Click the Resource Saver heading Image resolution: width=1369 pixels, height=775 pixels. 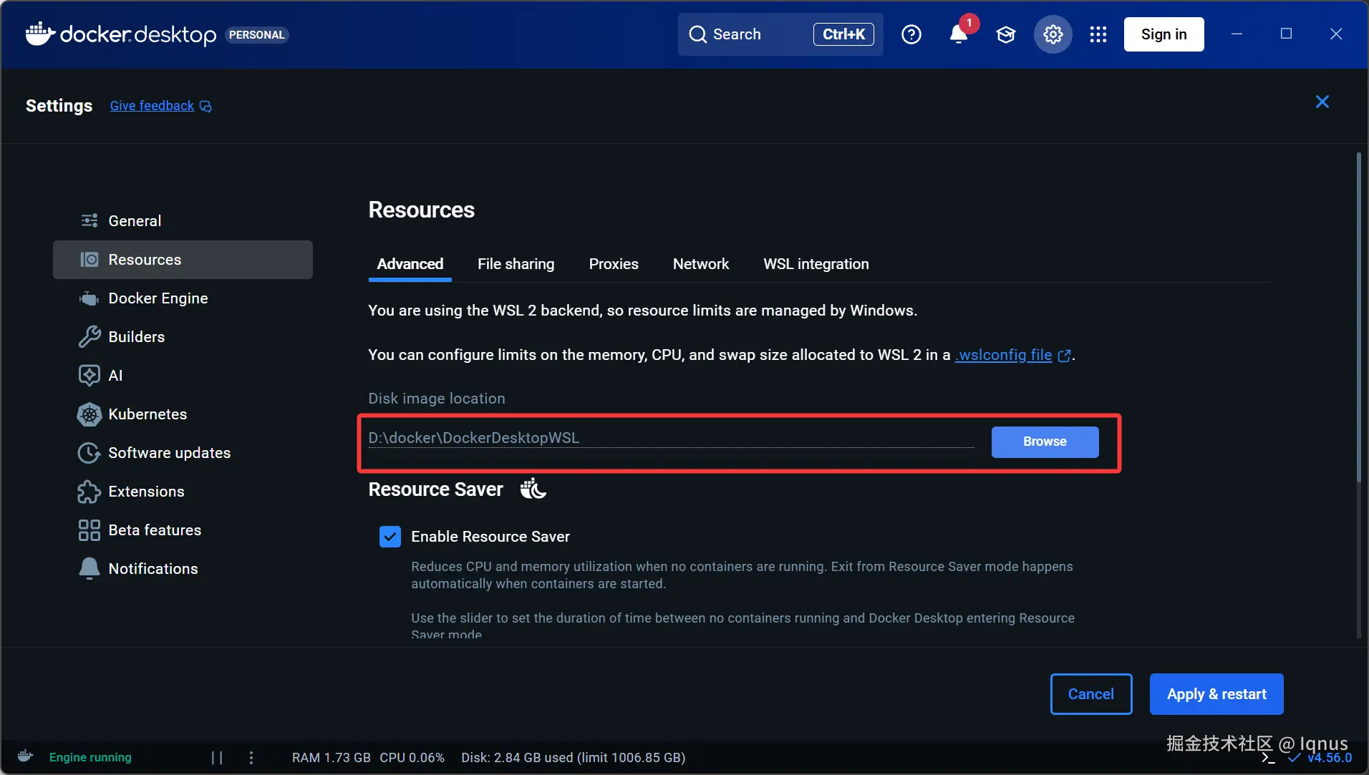435,489
